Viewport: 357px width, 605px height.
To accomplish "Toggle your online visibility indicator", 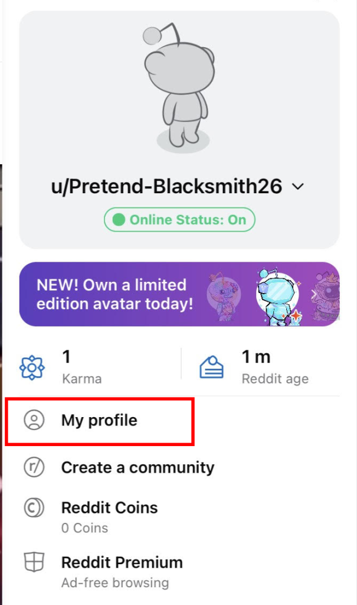I will point(179,219).
